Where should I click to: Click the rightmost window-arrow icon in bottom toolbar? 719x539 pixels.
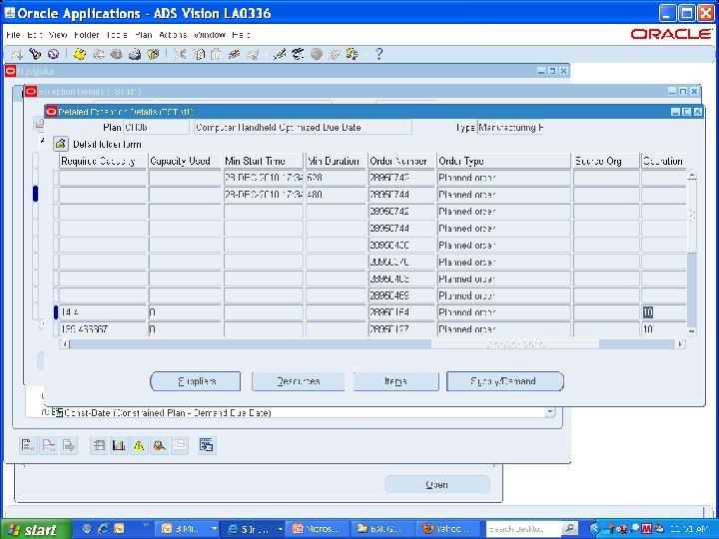pos(207,445)
